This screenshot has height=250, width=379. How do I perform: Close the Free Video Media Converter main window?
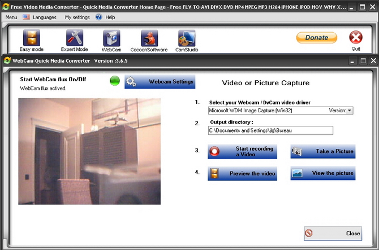[373, 7]
